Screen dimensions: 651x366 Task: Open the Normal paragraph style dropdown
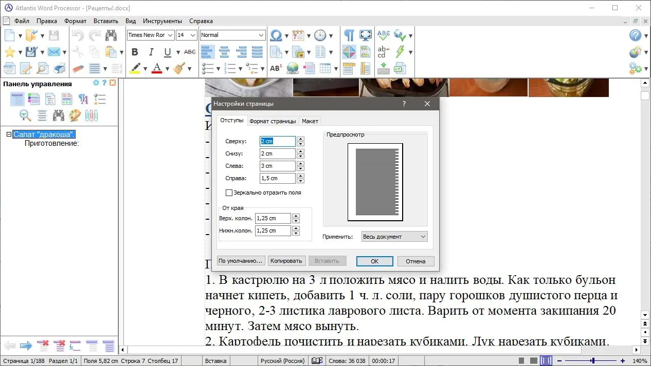tap(232, 35)
